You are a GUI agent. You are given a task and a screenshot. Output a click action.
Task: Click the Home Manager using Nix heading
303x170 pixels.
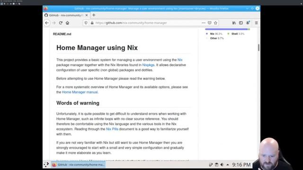(x=97, y=48)
